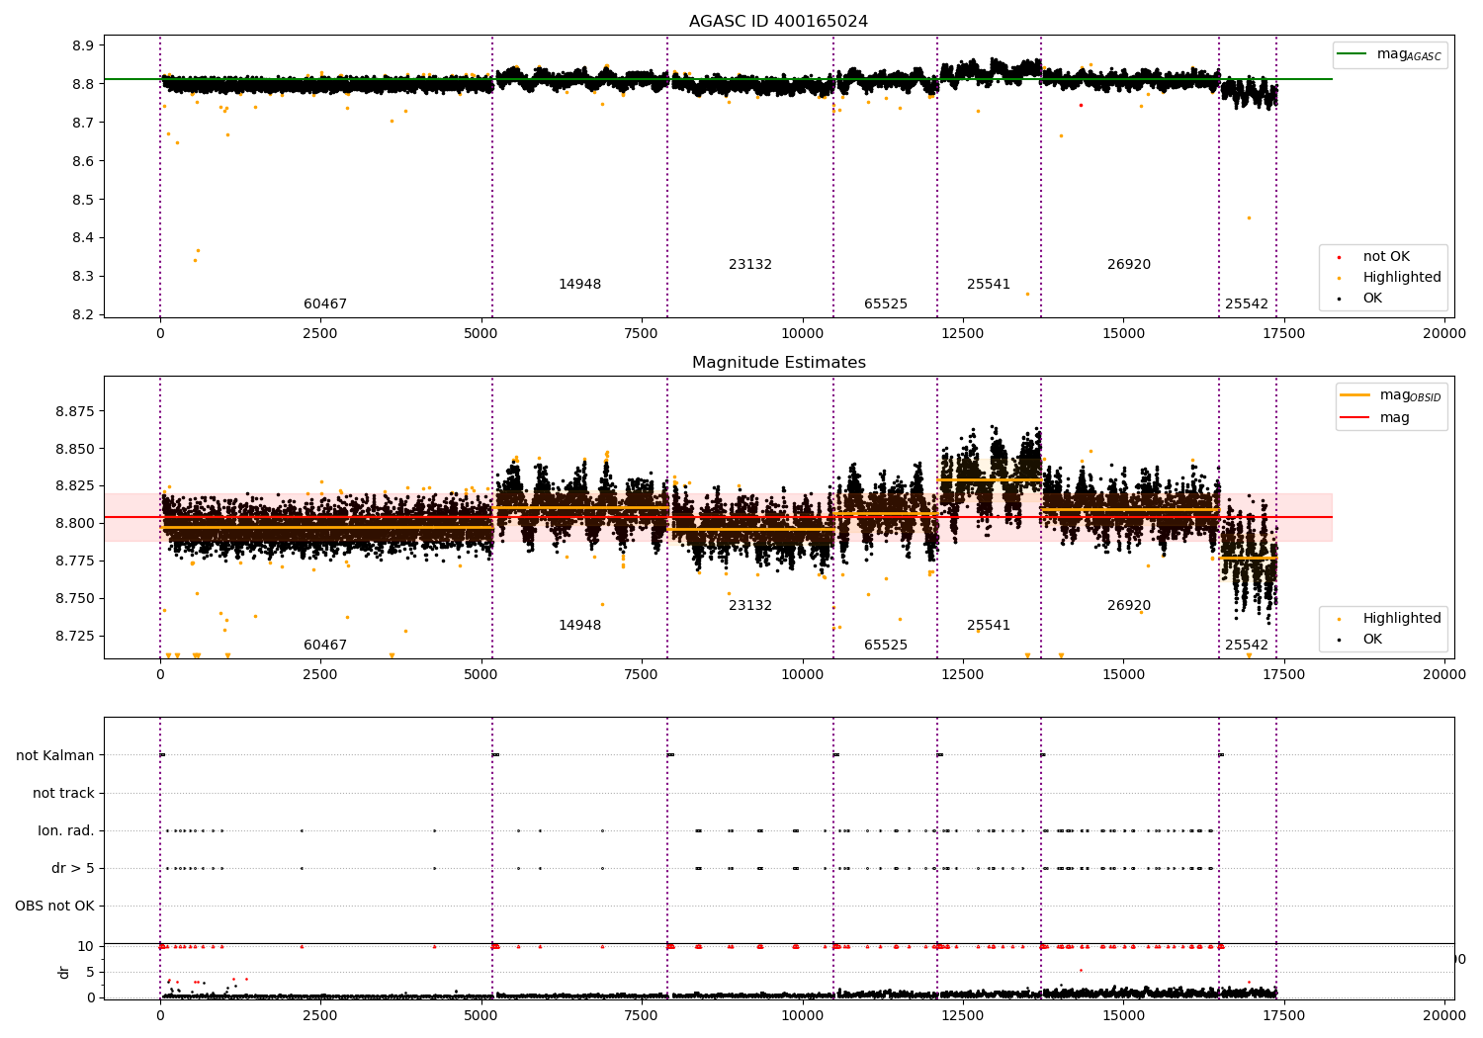The image size is (1483, 1038).
Task: Click x-tick 15000 under Magnitude Estimates plot
Action: coord(1123,674)
